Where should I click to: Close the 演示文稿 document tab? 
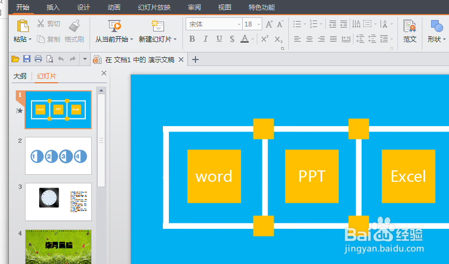click(x=181, y=60)
